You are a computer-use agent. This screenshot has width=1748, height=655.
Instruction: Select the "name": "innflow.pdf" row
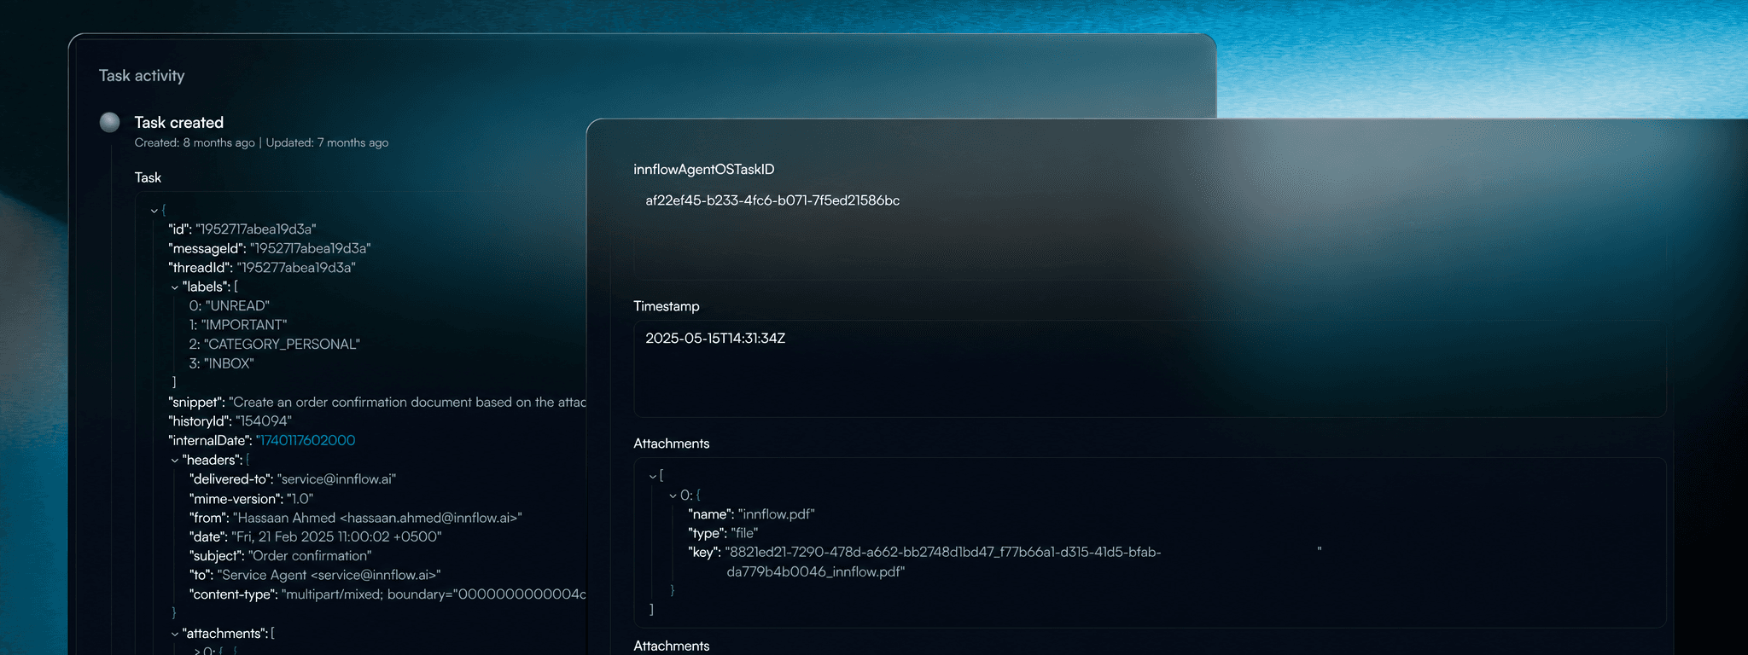click(751, 514)
